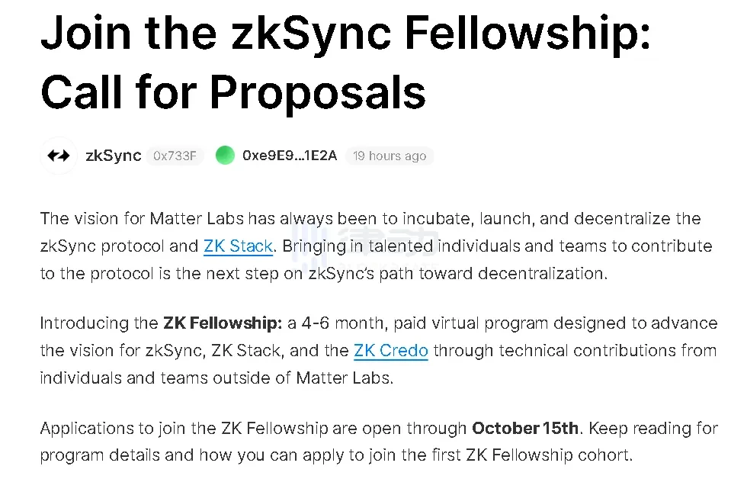The height and width of the screenshot is (495, 731).
Task: Click the 19 hours ago timestamp
Action: click(389, 156)
